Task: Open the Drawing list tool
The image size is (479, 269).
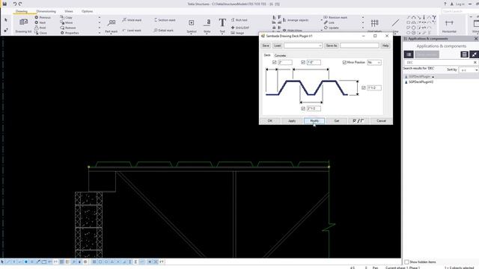Action: pyautogui.click(x=23, y=25)
